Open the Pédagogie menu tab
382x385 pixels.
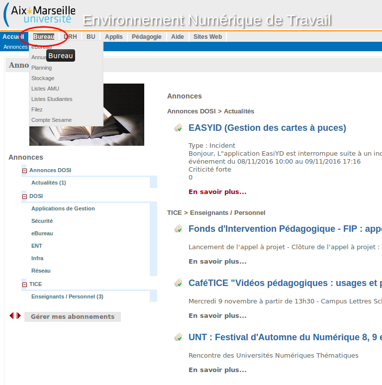(146, 37)
